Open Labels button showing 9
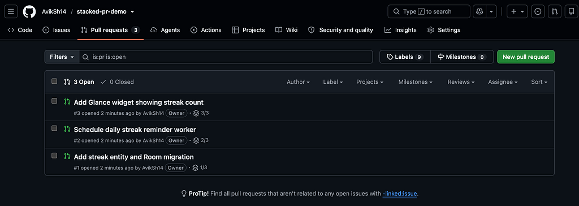Viewport: 579px width, 206px height. [x=405, y=57]
